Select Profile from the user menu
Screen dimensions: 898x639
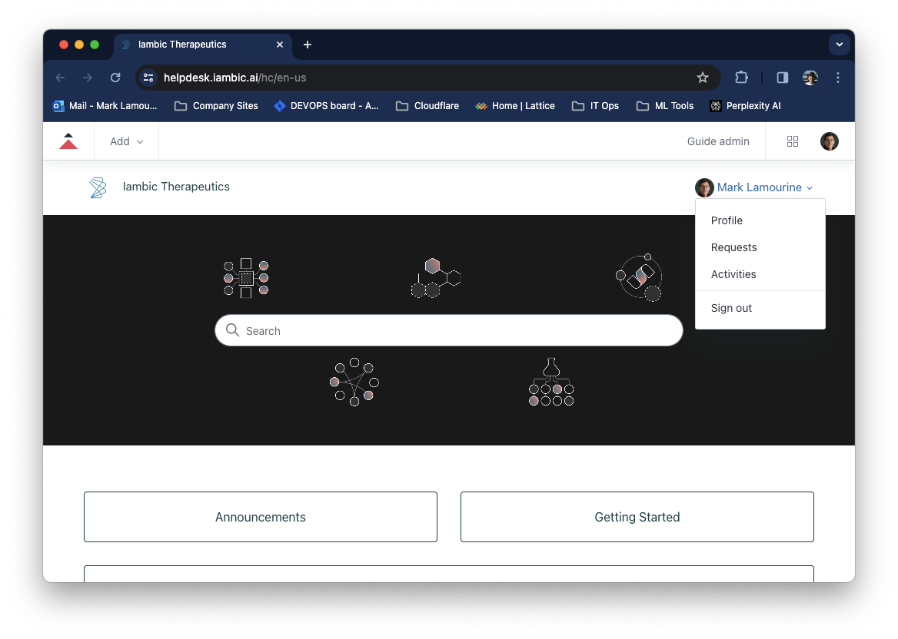coord(727,220)
